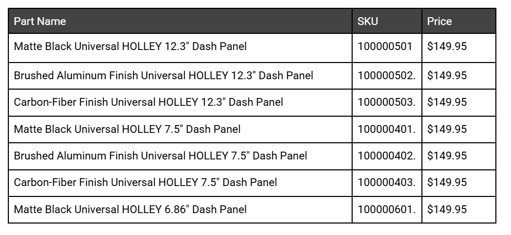Click SKU cell 100000403
Image resolution: width=511 pixels, height=235 pixels.
pos(387,182)
